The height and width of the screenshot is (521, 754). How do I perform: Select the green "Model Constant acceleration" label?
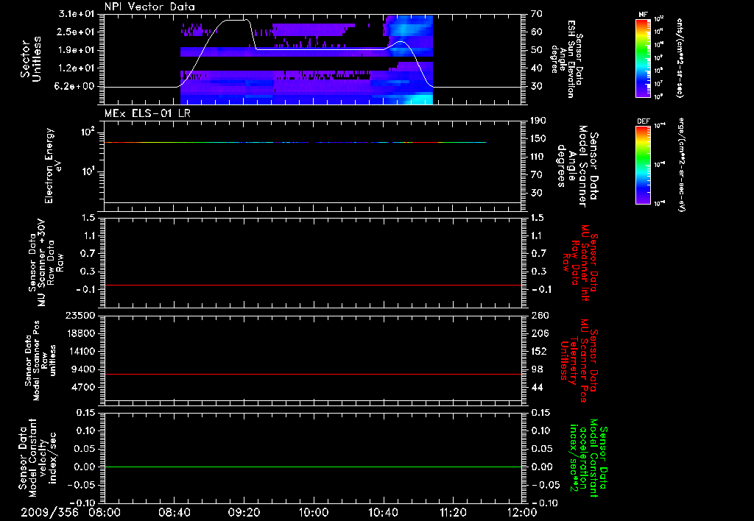point(588,458)
